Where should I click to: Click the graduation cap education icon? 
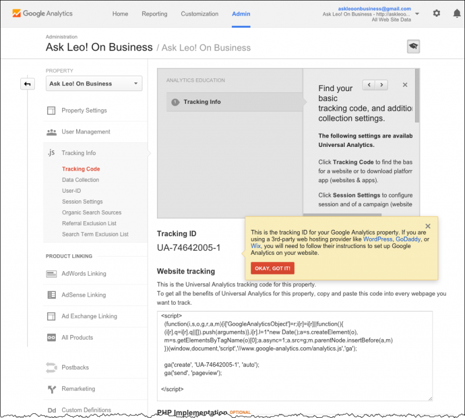coord(413,46)
